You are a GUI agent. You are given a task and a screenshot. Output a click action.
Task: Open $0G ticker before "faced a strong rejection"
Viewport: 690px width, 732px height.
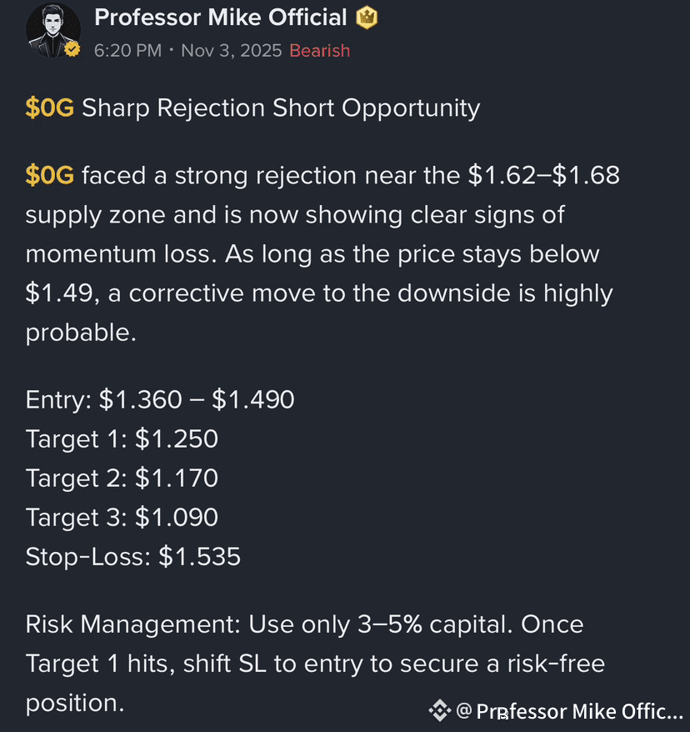point(49,176)
